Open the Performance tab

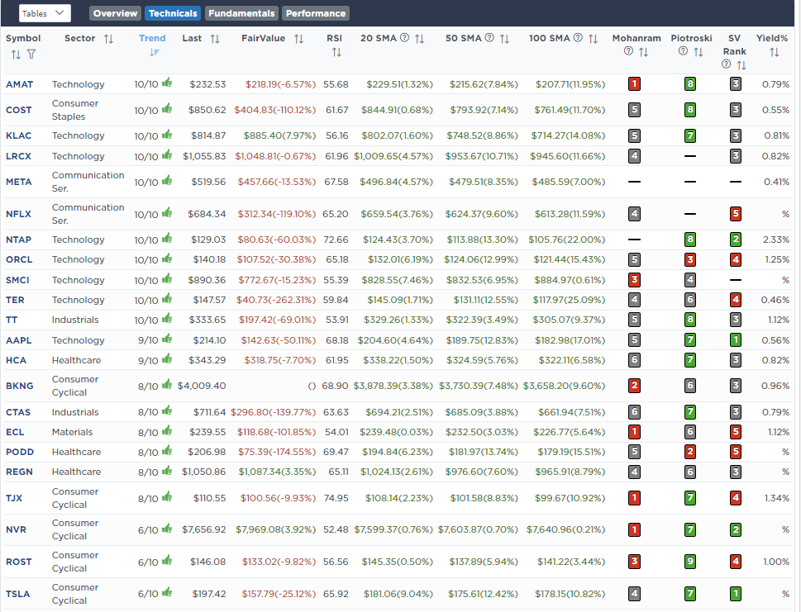click(x=316, y=13)
